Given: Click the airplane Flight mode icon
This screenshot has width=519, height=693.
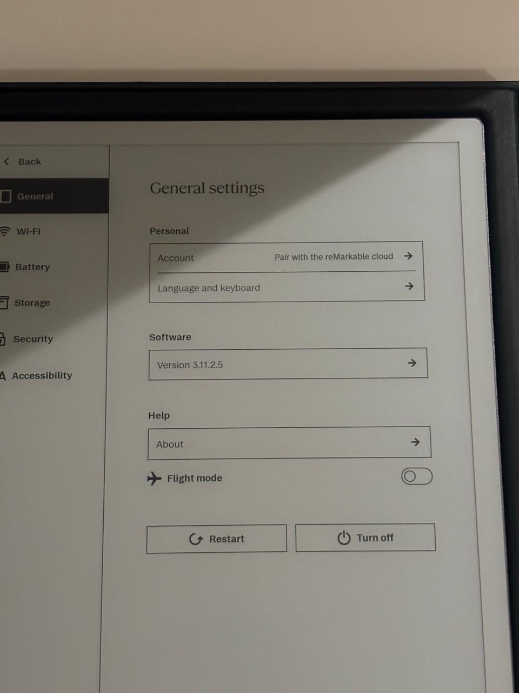Looking at the screenshot, I should coord(154,479).
